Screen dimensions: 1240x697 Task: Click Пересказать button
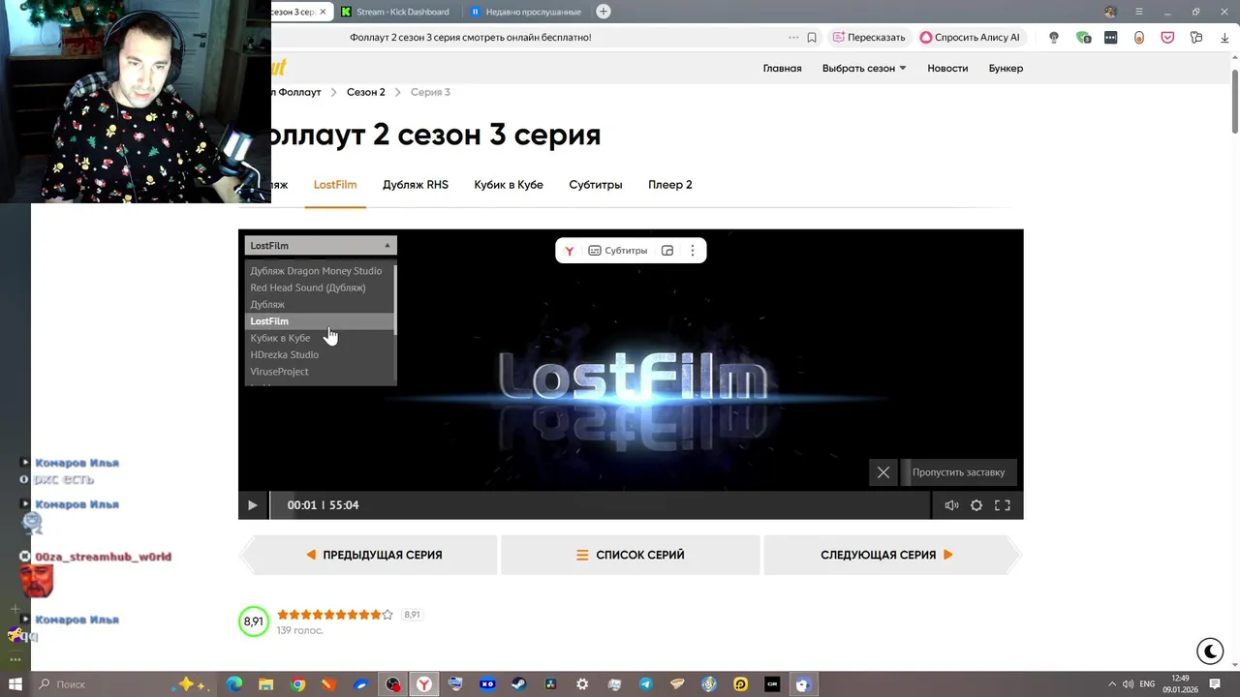coord(869,38)
